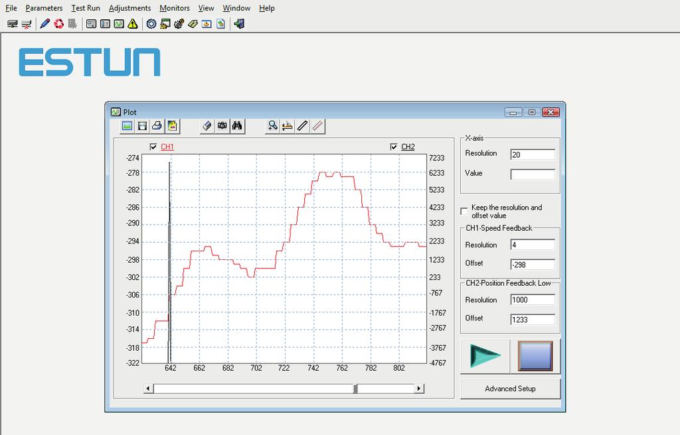Click the binoculars search icon in Plot toolbar

(237, 126)
